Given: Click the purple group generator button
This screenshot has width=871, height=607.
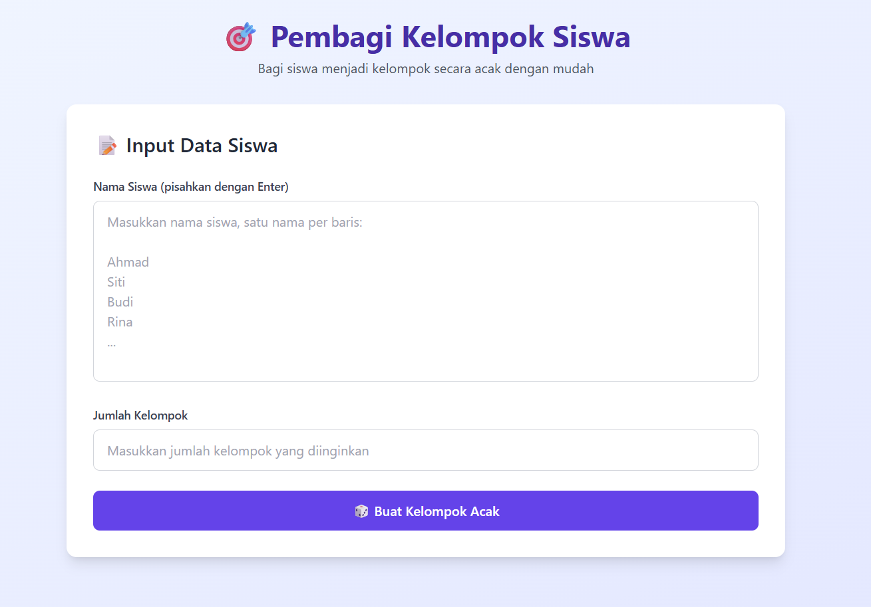Looking at the screenshot, I should tap(426, 511).
